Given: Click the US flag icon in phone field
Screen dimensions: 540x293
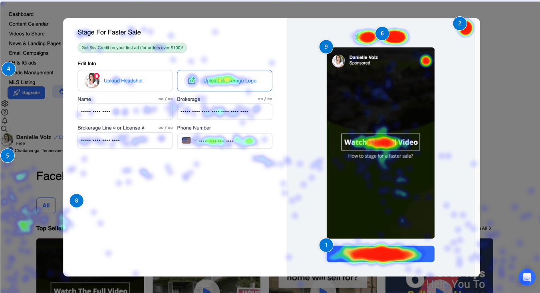Looking at the screenshot, I should pos(186,141).
